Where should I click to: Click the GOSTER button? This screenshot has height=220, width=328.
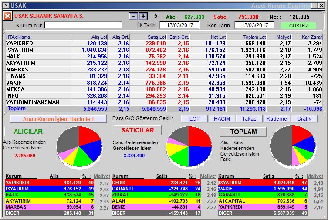pos(298,26)
